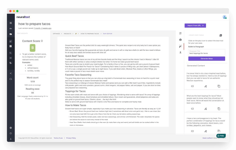Click the analytics wave icon in the sidebar
Image resolution: width=236 pixels, height=150 pixels.
(11, 63)
